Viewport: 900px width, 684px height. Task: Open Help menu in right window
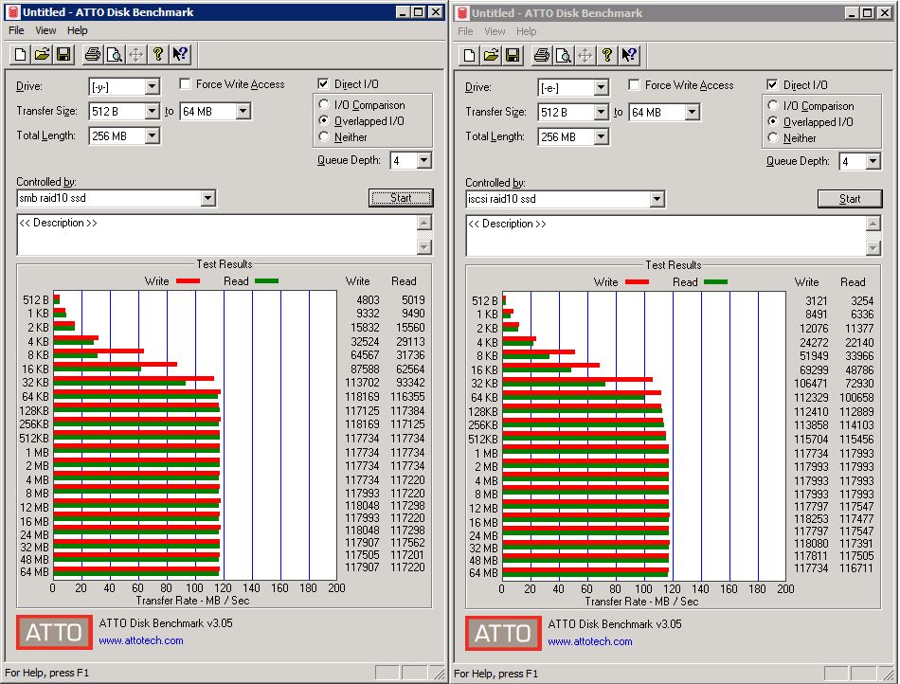point(526,31)
